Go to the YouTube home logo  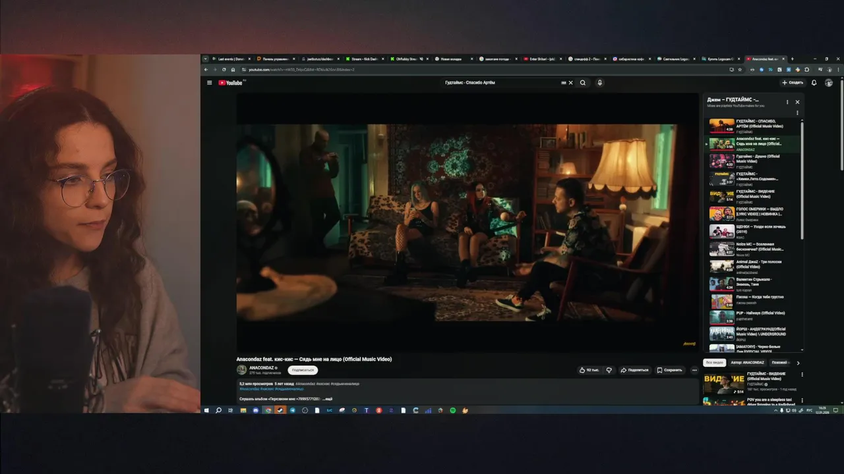point(231,83)
